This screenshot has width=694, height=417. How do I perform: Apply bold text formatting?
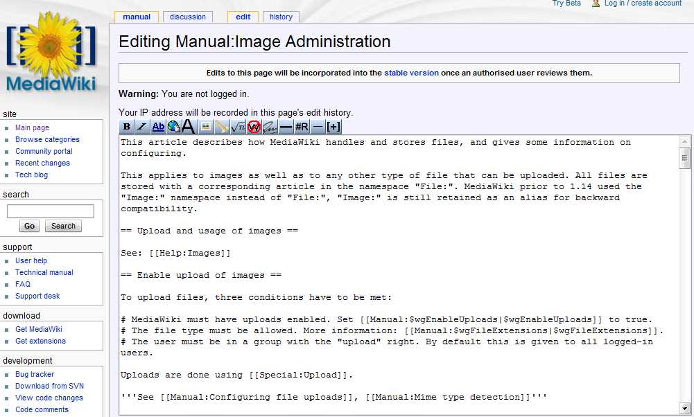tap(127, 127)
